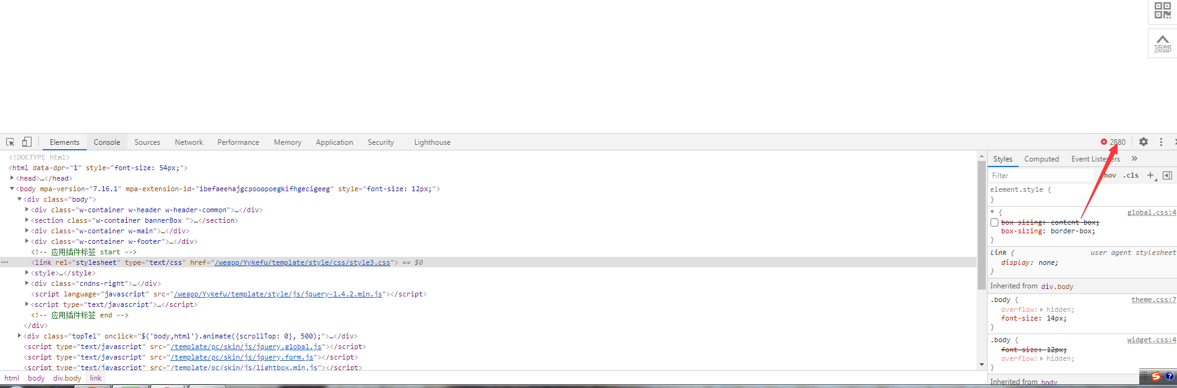Screen dimensions: 1177x388
Task: Expand the w-footer div node
Action: 27,241
